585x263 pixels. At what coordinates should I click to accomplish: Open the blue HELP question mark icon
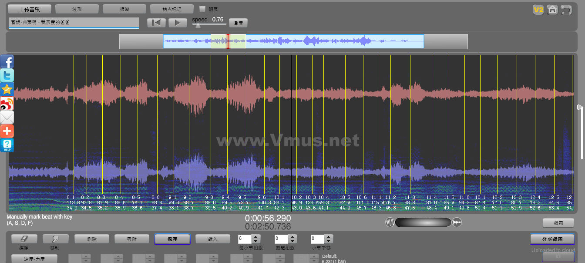pyautogui.click(x=7, y=145)
